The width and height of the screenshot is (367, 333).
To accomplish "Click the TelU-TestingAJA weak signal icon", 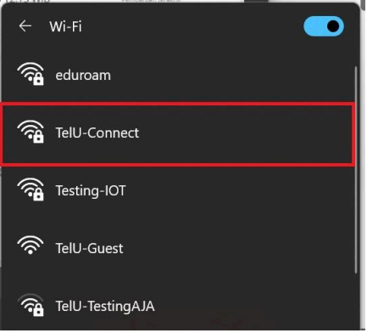I will point(31,305).
